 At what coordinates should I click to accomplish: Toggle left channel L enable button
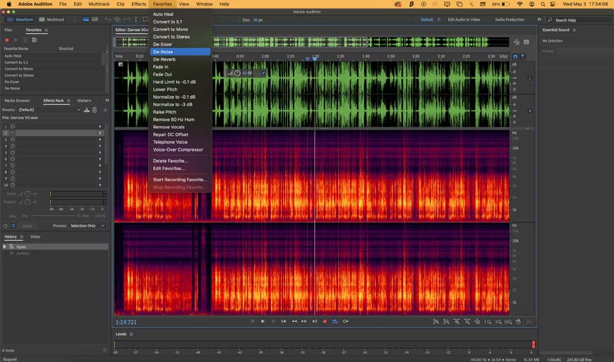pos(529,77)
